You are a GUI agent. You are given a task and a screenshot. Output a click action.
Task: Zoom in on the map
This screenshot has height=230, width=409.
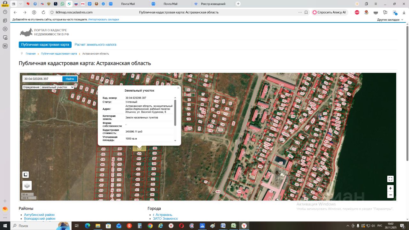390,188
